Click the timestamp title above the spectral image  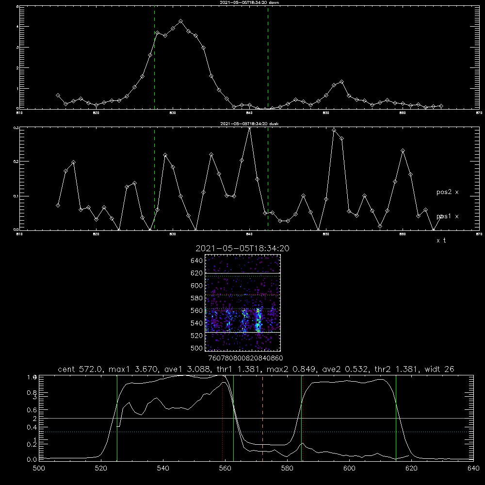pos(242,248)
